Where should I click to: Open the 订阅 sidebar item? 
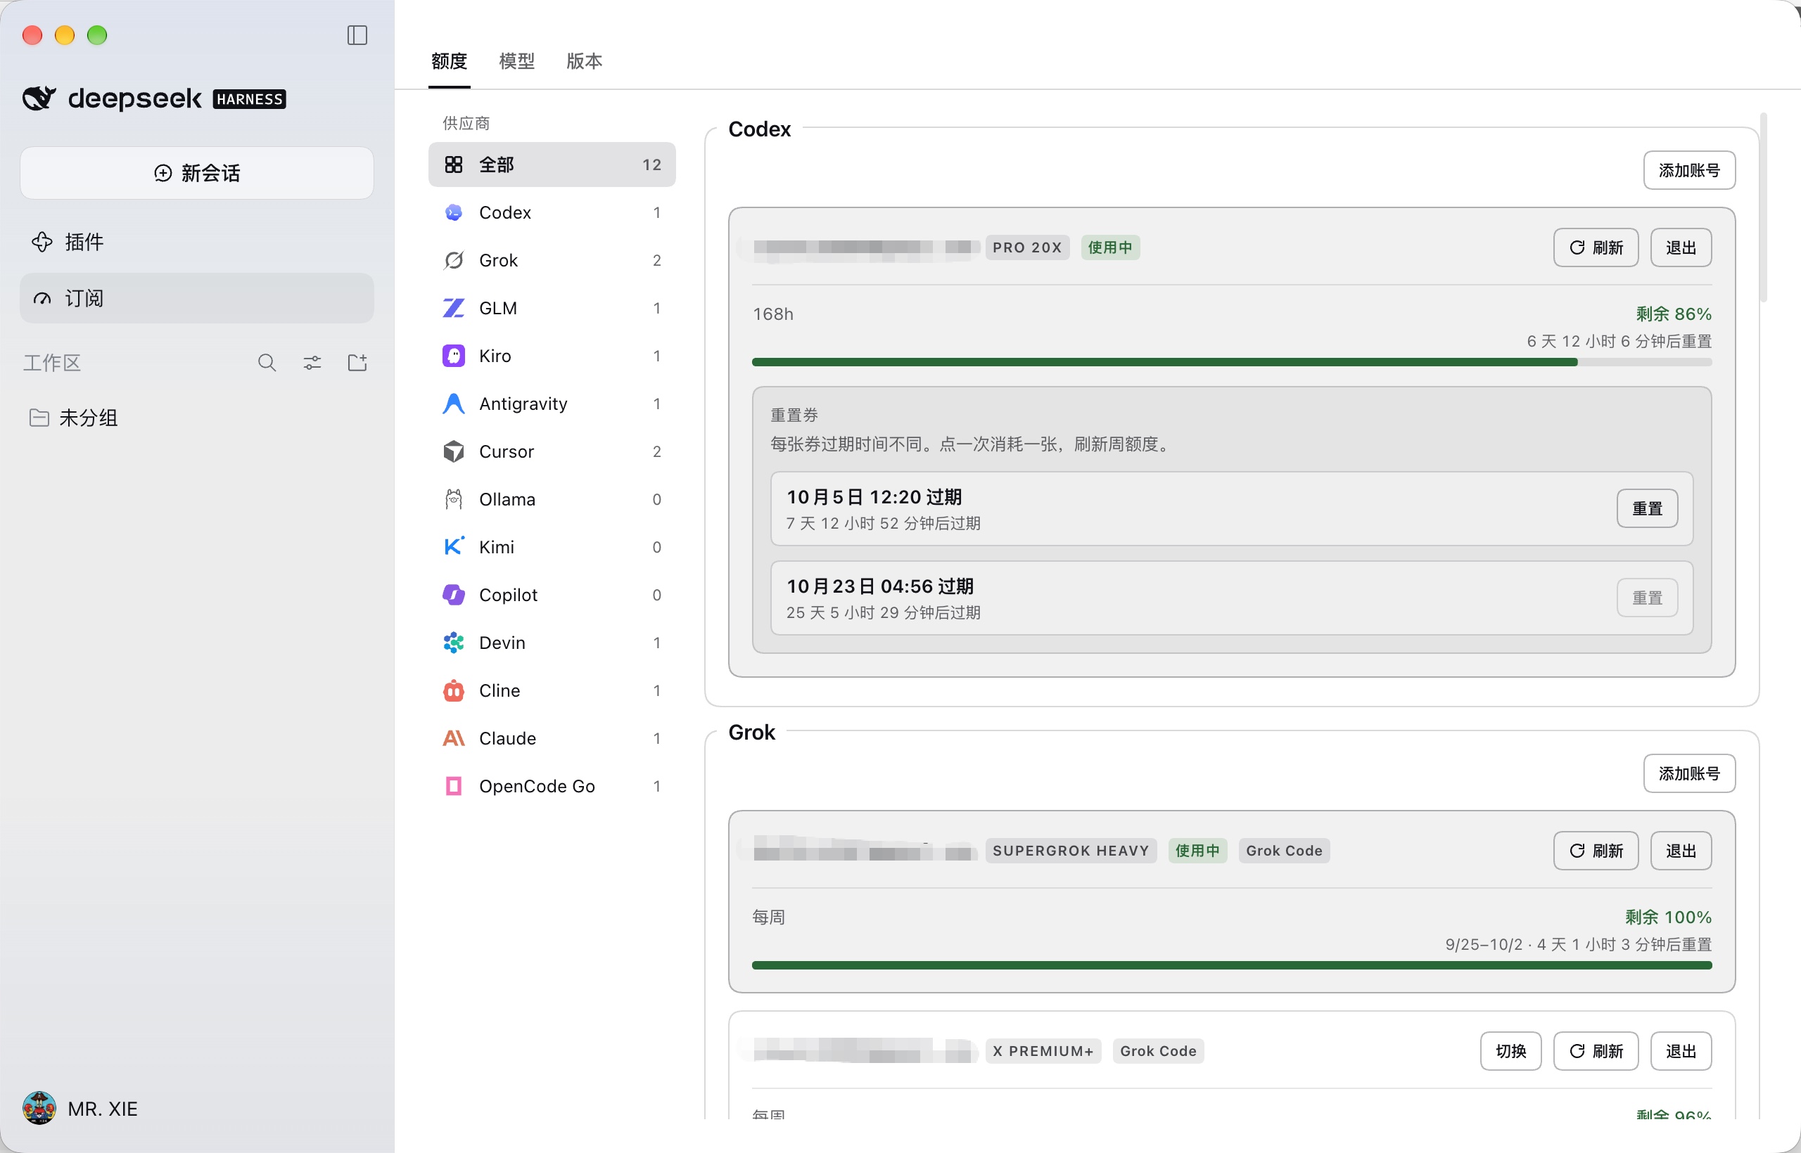pyautogui.click(x=196, y=298)
